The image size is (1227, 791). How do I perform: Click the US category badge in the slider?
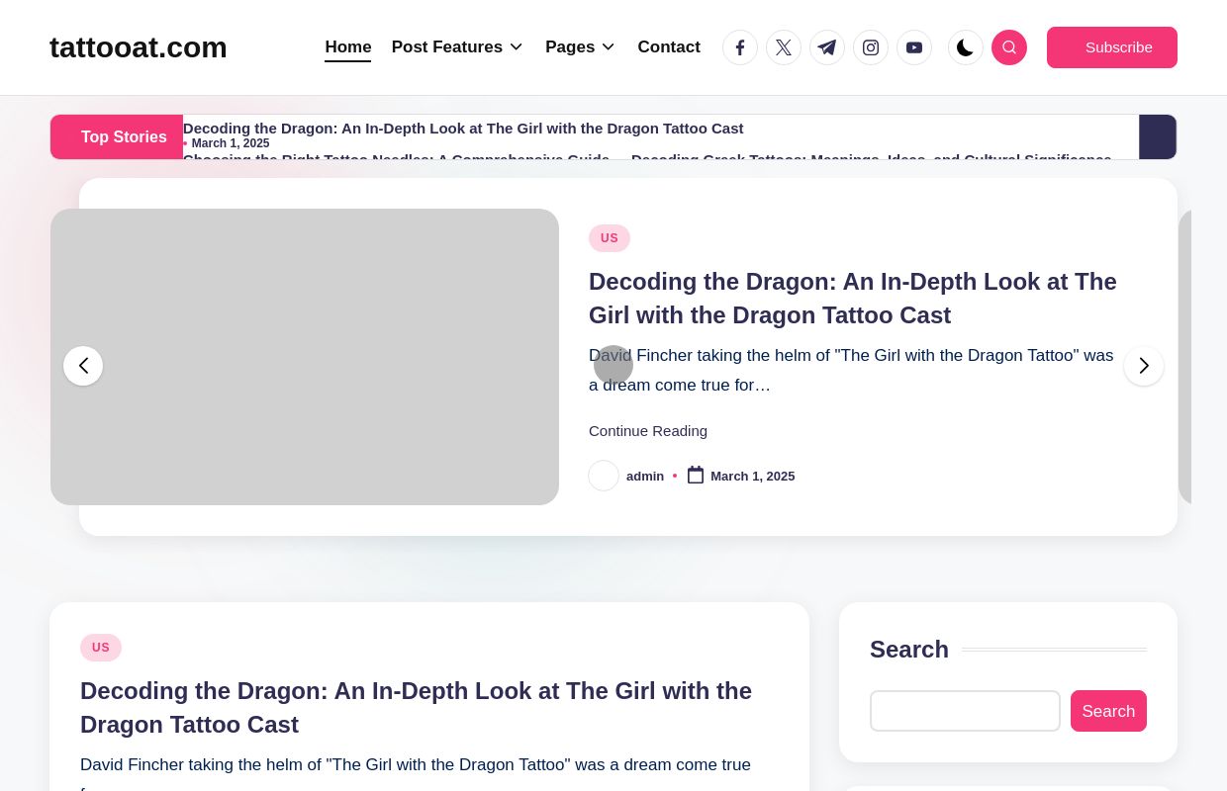(x=610, y=238)
